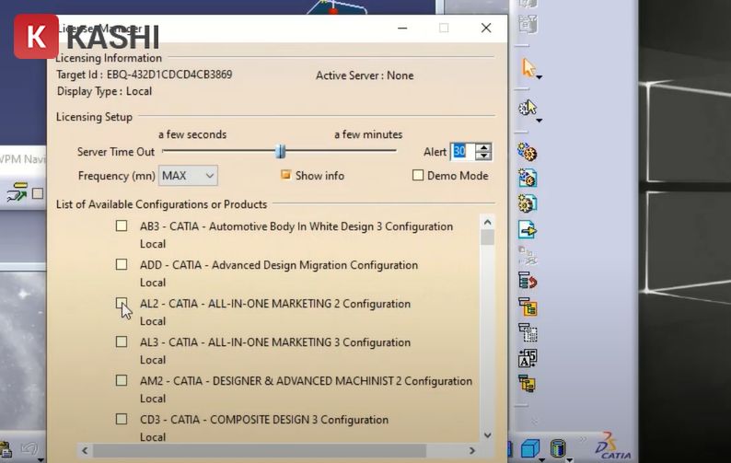Click the blue-and-orange double gears icon

coord(528,152)
